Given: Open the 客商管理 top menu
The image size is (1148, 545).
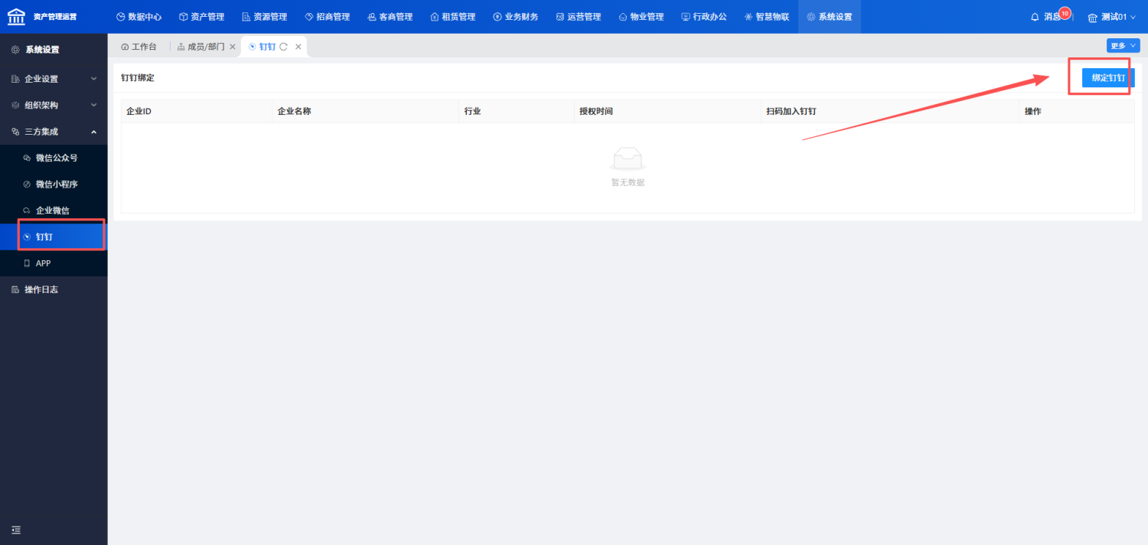Looking at the screenshot, I should pyautogui.click(x=390, y=16).
